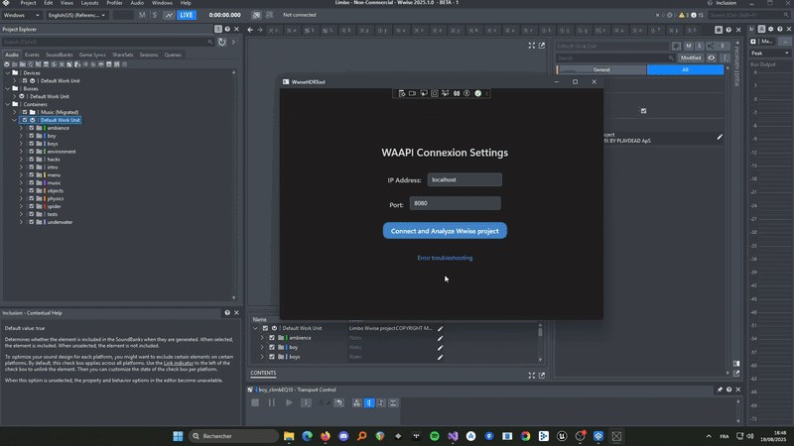794x446 pixels.
Task: Toggle inclusion checkbox for menu folder
Action: tap(32, 175)
